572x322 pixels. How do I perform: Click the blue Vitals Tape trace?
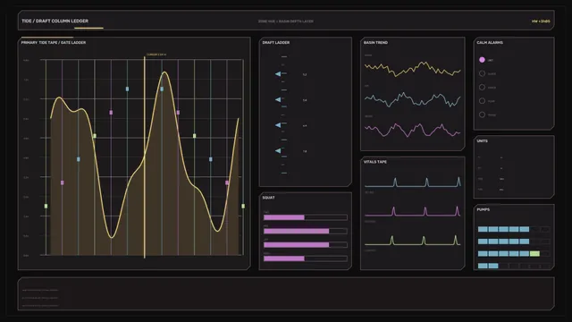tap(412, 182)
